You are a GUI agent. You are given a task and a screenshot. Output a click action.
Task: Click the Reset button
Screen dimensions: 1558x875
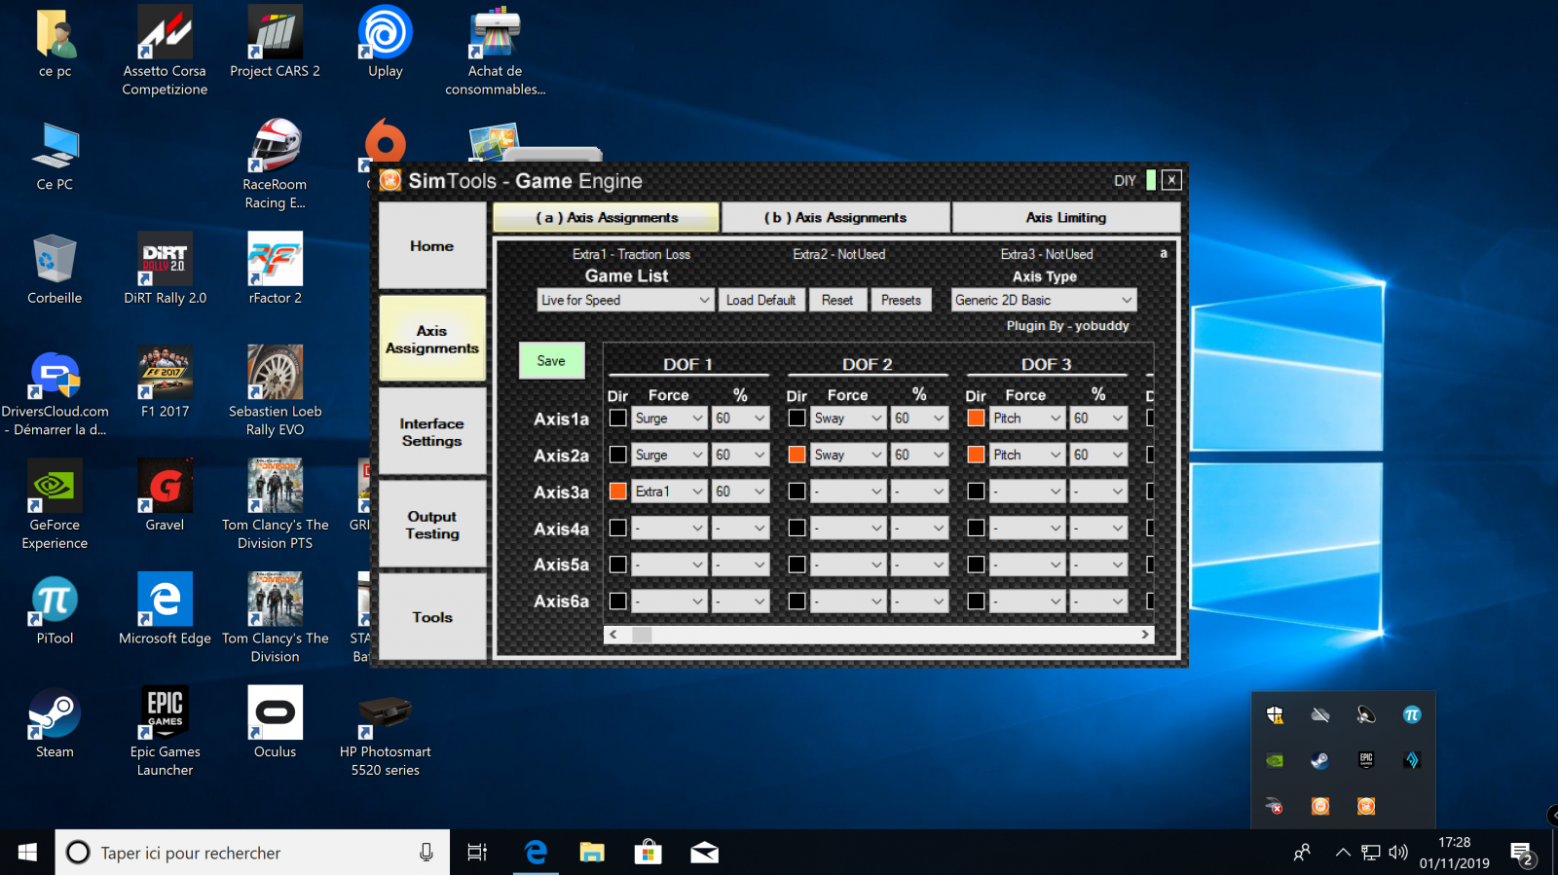[x=837, y=300]
